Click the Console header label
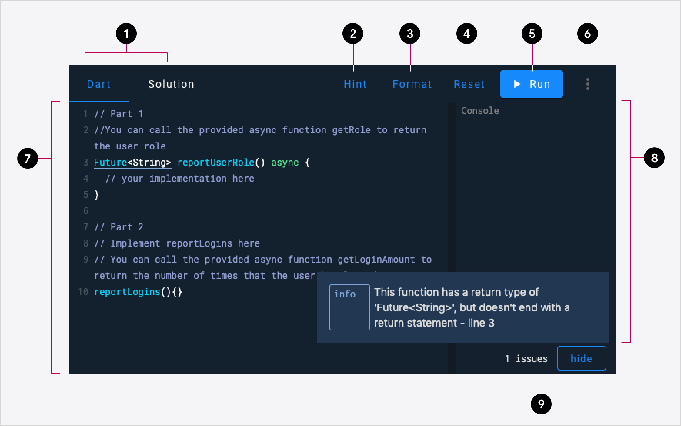 [479, 111]
